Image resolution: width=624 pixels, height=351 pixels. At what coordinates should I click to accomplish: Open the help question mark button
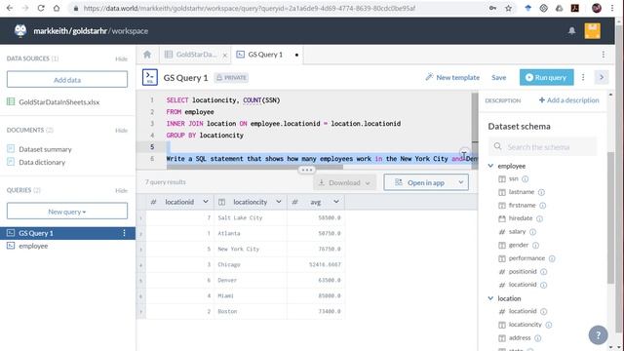coord(598,335)
